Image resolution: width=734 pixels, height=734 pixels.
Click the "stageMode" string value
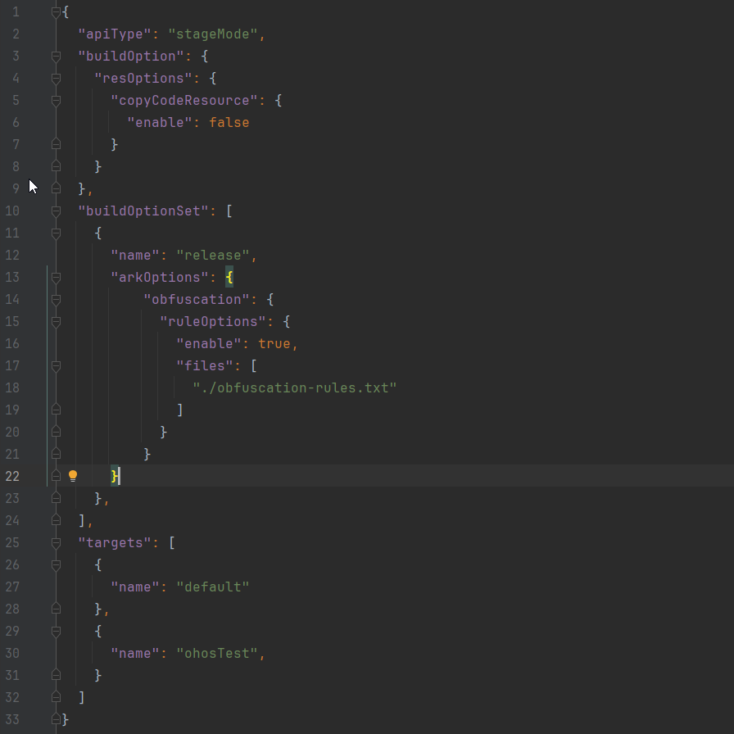pyautogui.click(x=213, y=34)
